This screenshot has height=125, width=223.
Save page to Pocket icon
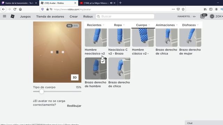[178, 9]
